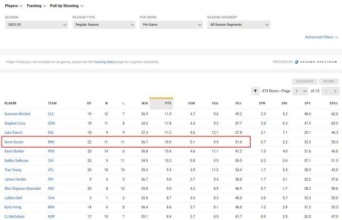Sort by EFG% column header
This screenshot has height=220, width=342.
pos(333,104)
